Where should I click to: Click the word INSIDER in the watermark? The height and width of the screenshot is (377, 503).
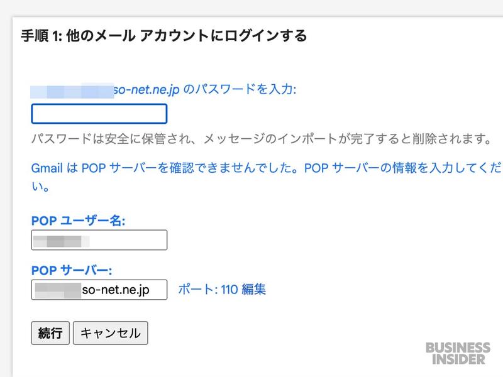[458, 359]
